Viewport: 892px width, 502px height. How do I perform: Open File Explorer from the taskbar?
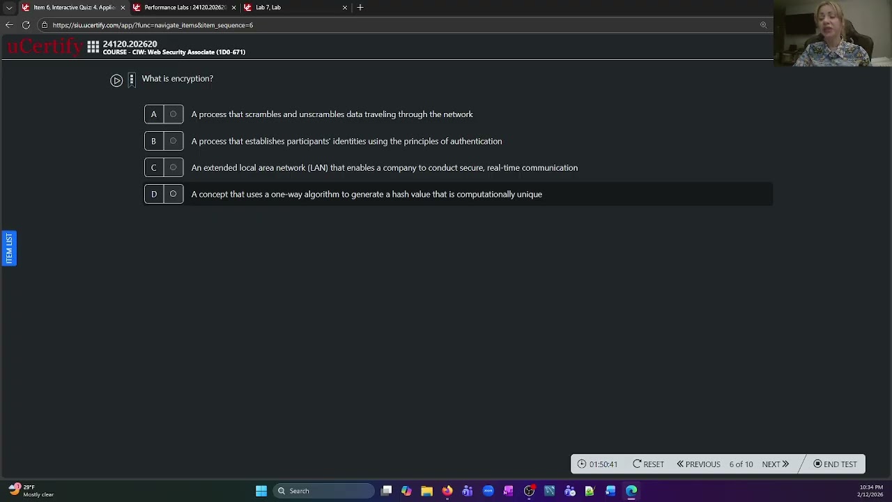click(x=426, y=491)
